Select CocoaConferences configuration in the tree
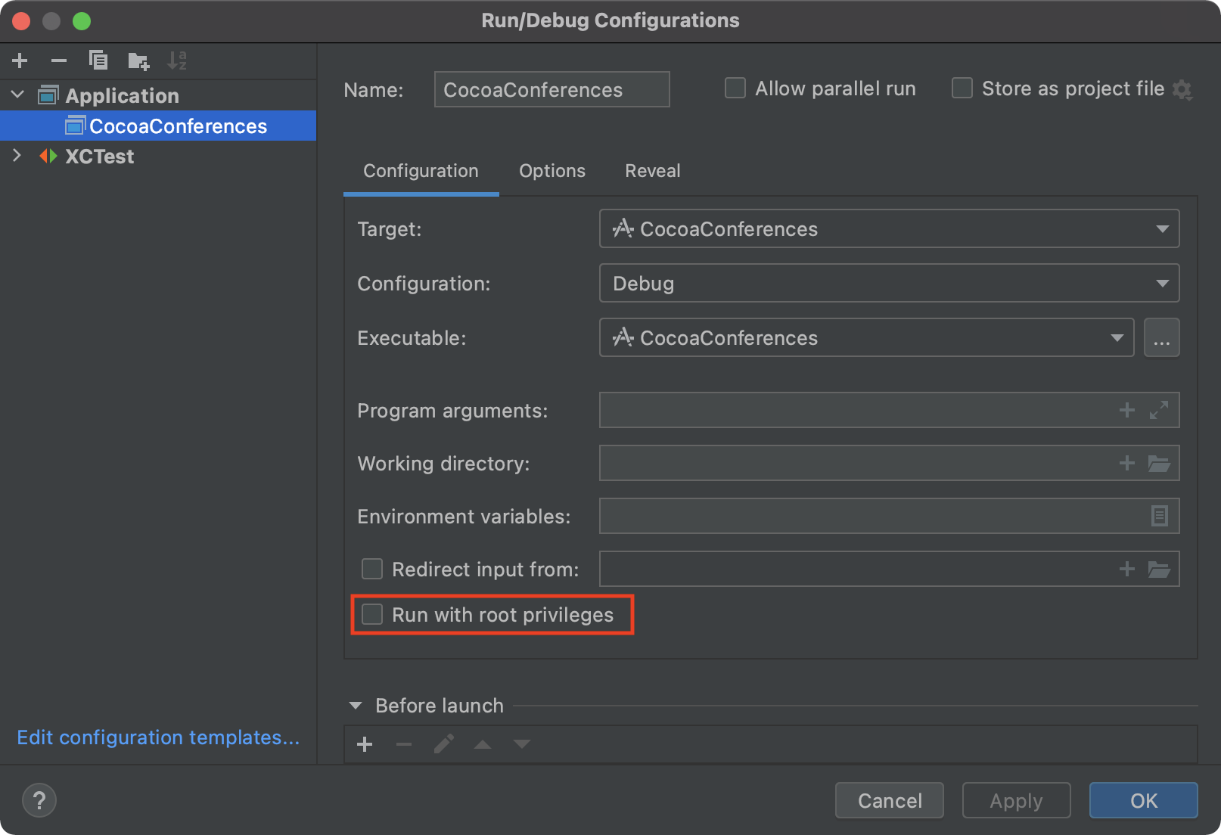Screen dimensions: 1221x835 [158, 126]
